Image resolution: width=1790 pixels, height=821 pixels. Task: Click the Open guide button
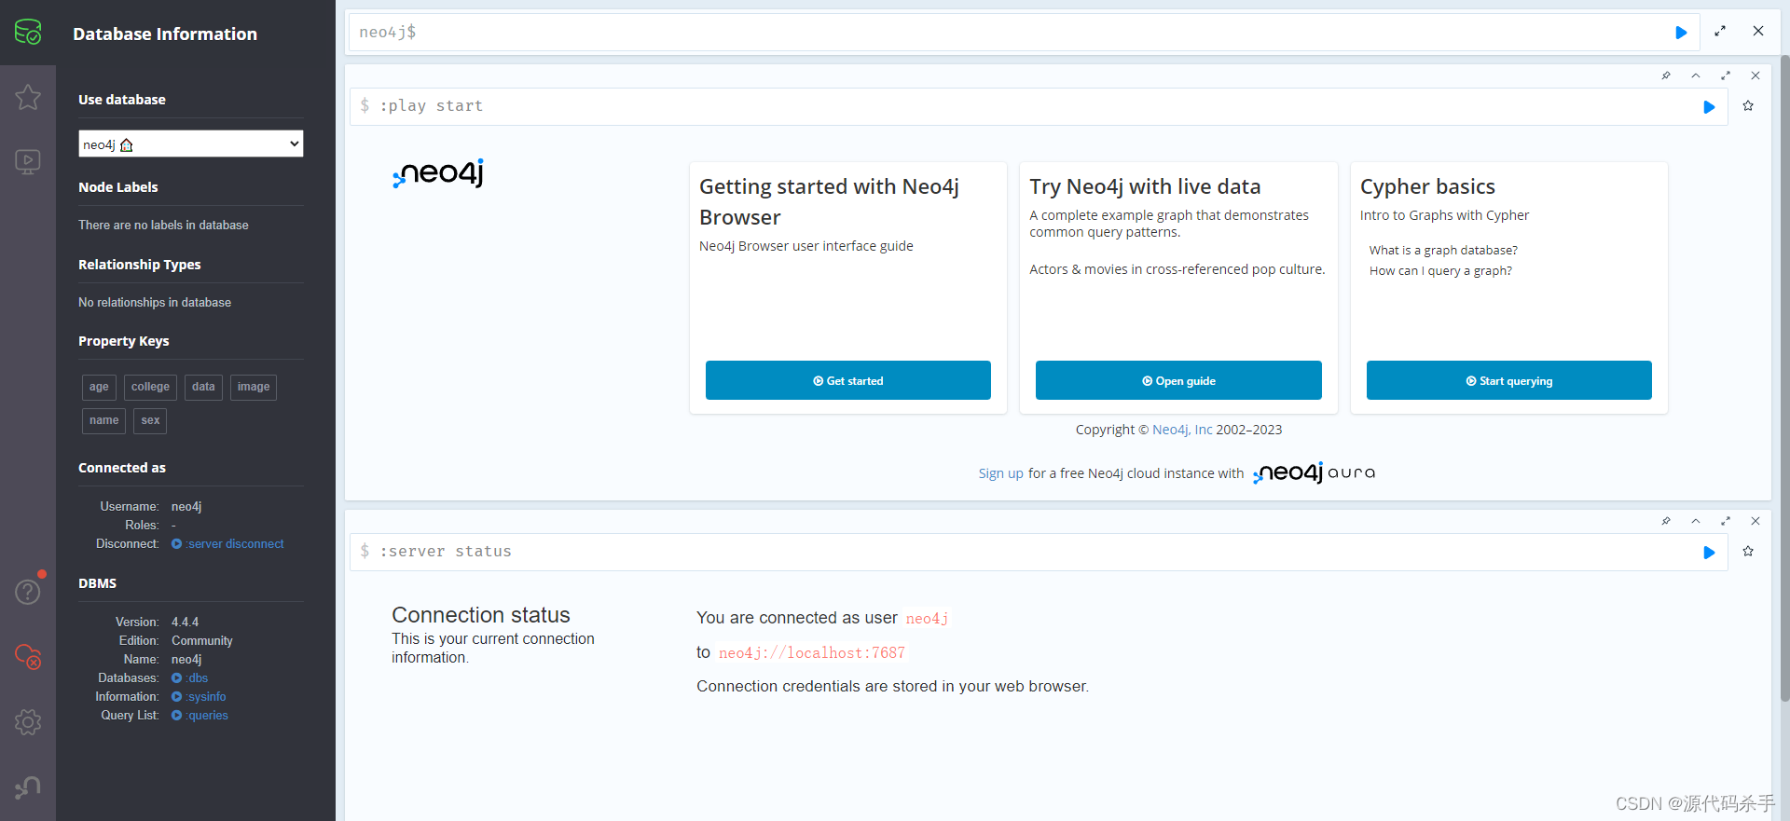coord(1178,380)
